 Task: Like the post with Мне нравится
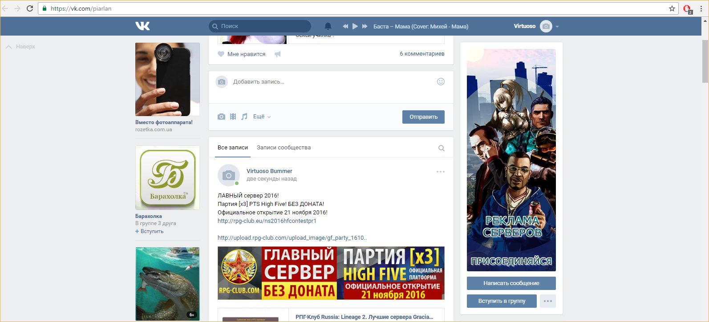242,54
